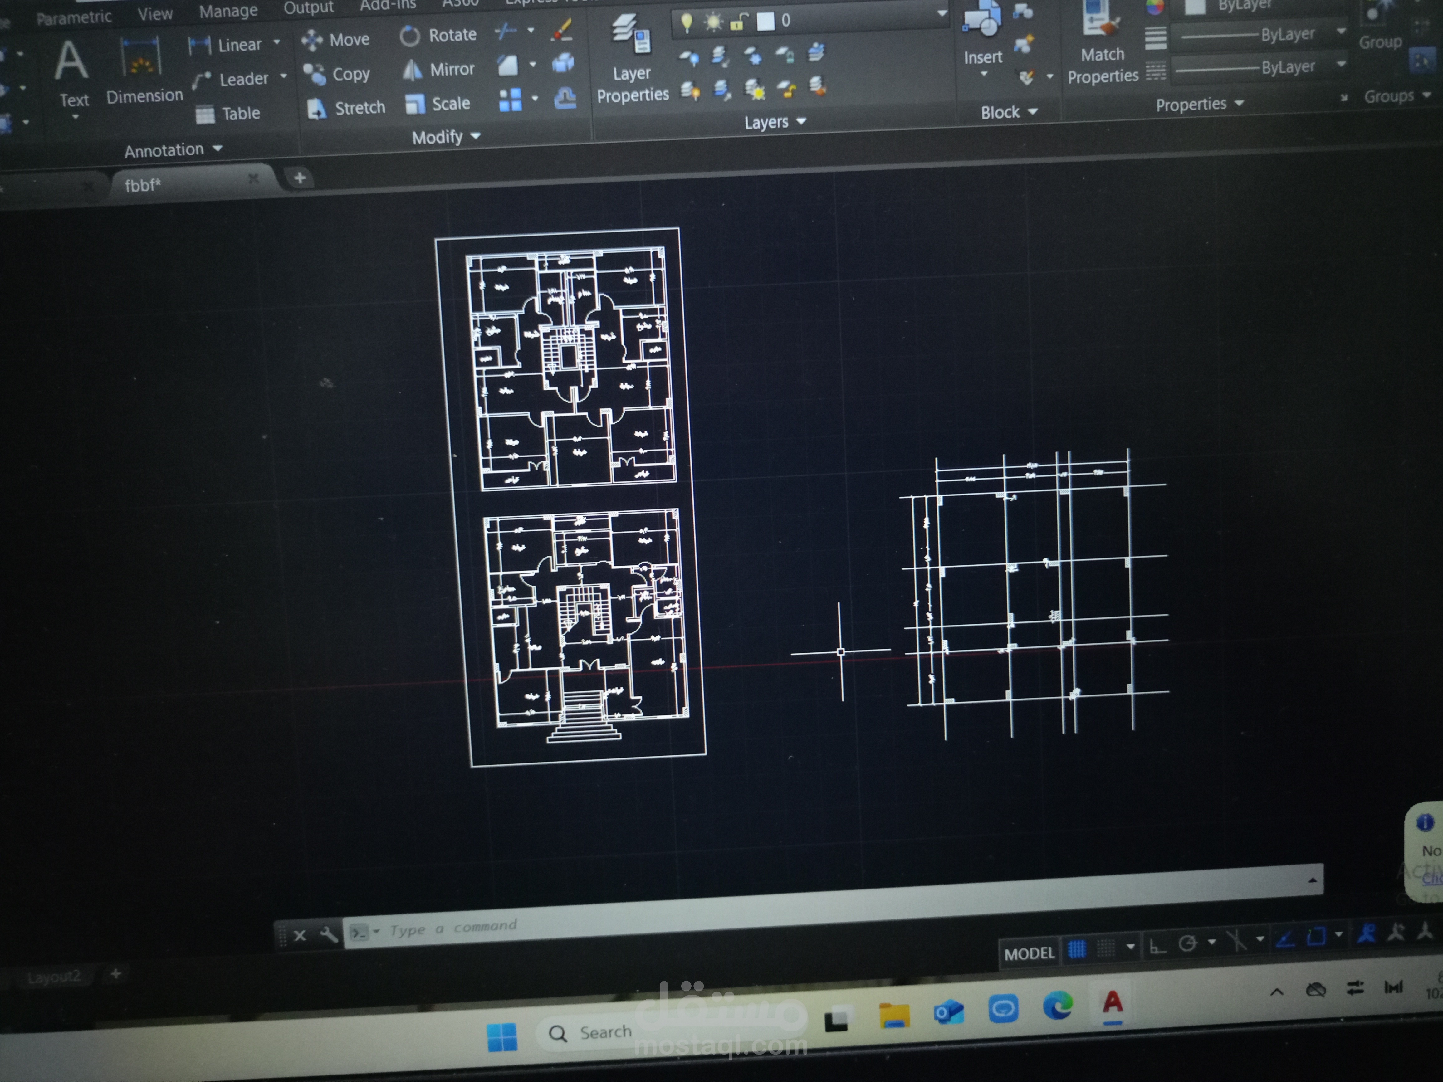The image size is (1443, 1082).
Task: Click the Erase tool icon
Action: (562, 30)
